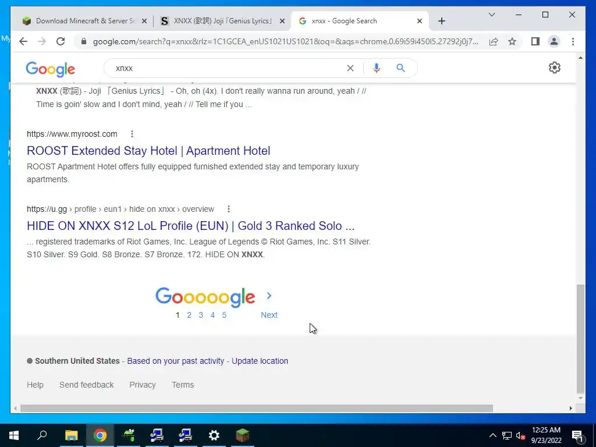Click the scroll up arrow
The image size is (596, 447).
pos(580,58)
